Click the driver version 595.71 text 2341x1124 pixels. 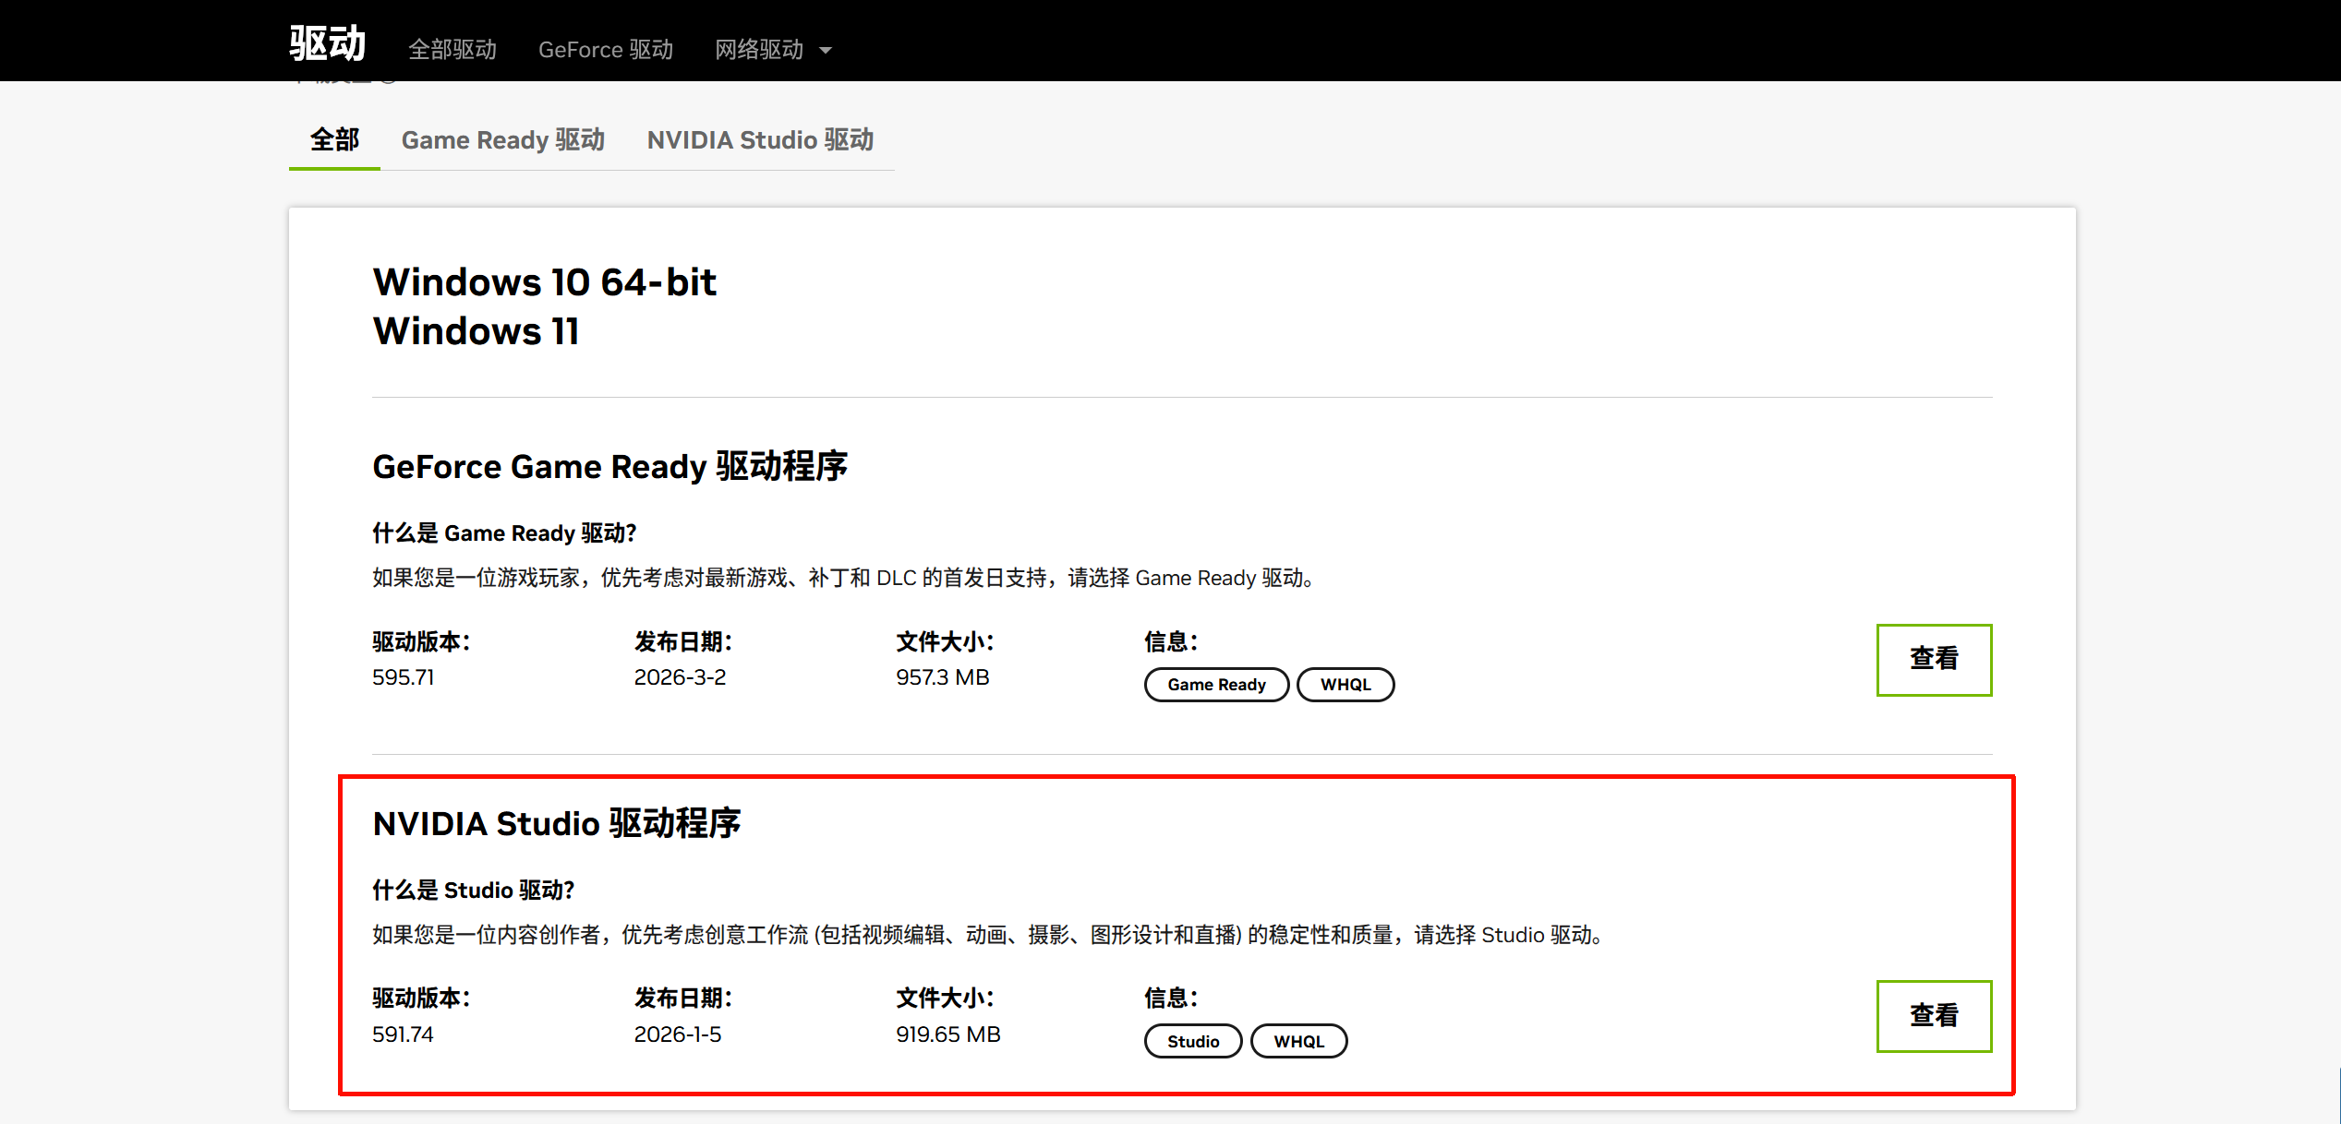click(x=403, y=677)
